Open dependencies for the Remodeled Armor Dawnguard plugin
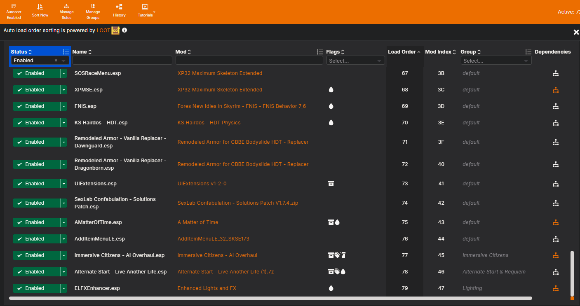The height and width of the screenshot is (306, 580). point(555,142)
